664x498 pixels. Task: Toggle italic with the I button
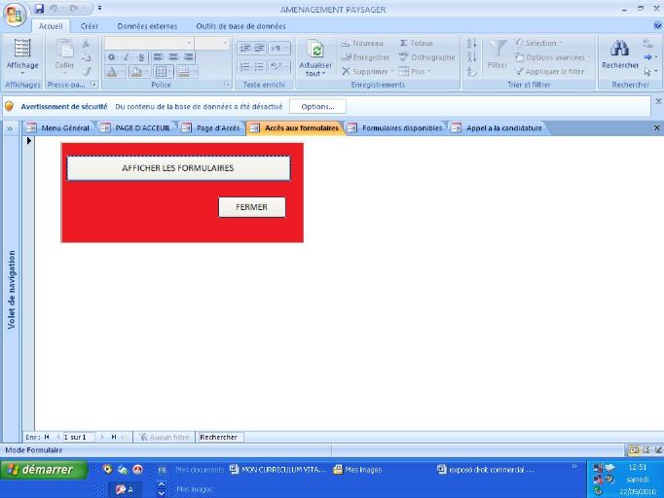pyautogui.click(x=127, y=57)
